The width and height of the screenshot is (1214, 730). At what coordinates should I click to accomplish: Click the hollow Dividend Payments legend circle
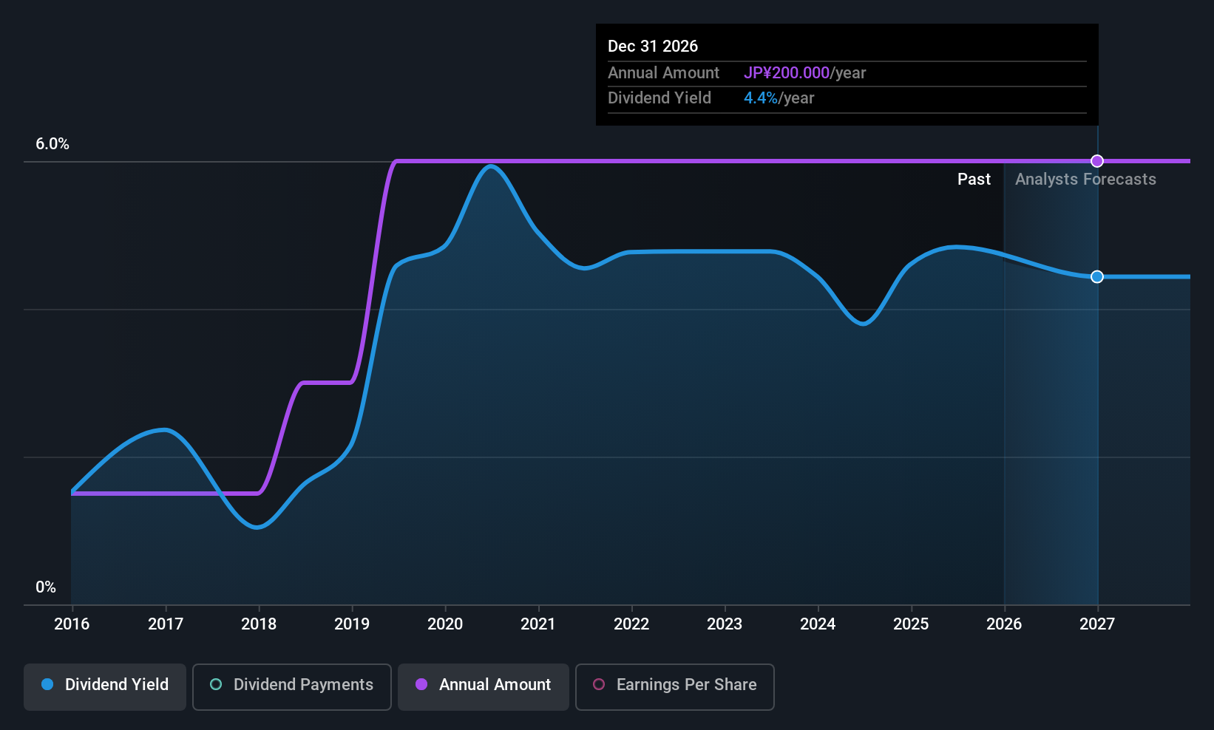[x=216, y=684]
